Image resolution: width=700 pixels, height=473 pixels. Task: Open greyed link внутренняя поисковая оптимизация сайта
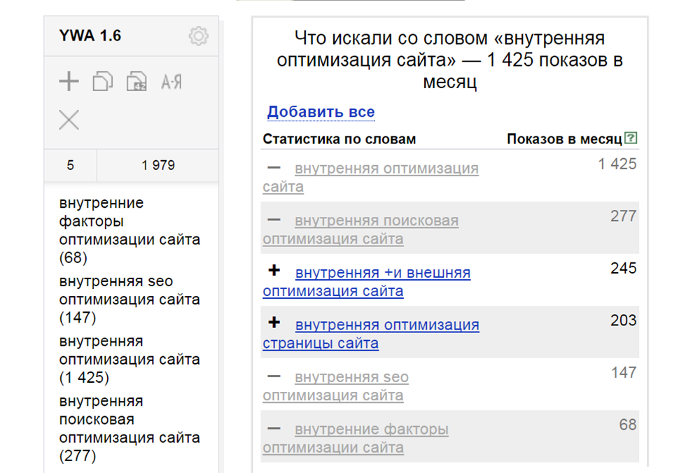click(376, 221)
